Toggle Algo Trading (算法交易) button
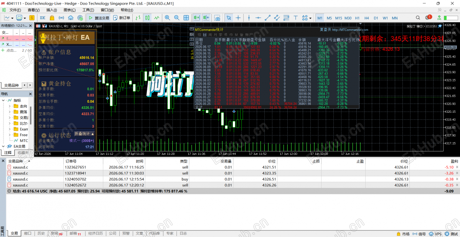Viewport: 460px width, 237px height. point(99,18)
